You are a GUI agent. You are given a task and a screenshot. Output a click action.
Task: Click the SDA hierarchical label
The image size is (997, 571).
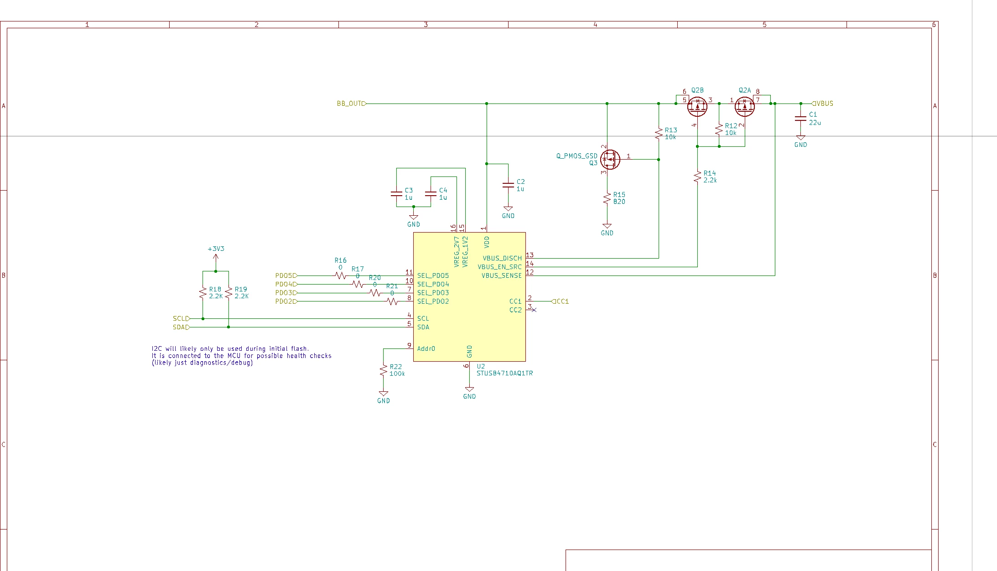[181, 327]
